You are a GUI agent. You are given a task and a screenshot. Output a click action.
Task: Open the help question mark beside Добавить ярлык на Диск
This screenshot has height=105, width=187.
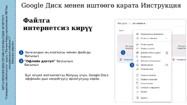point(167,53)
